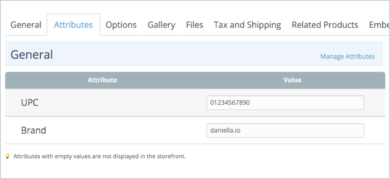Open the General tab
This screenshot has width=390, height=179.
26,25
